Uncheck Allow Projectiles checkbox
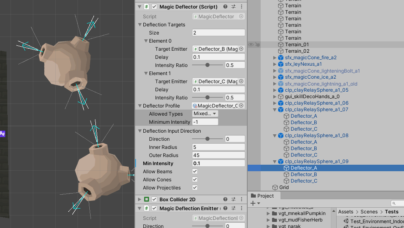Viewport: 404px width, 228px height. click(x=195, y=188)
